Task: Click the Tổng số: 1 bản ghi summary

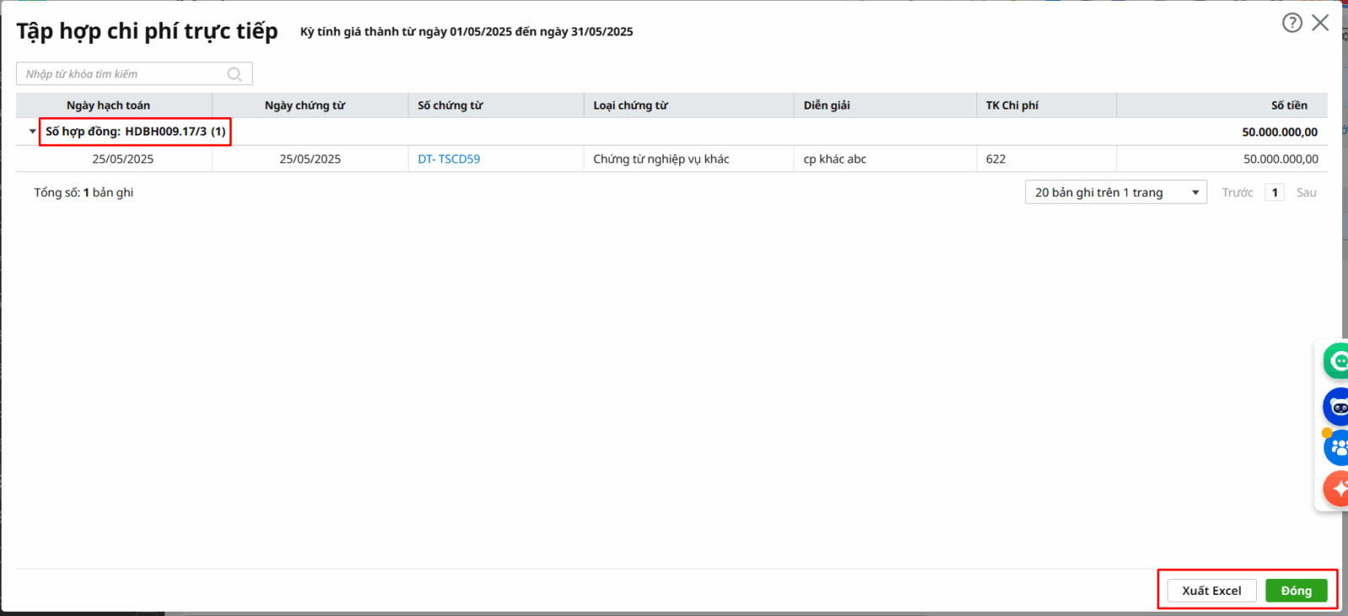Action: (x=83, y=193)
